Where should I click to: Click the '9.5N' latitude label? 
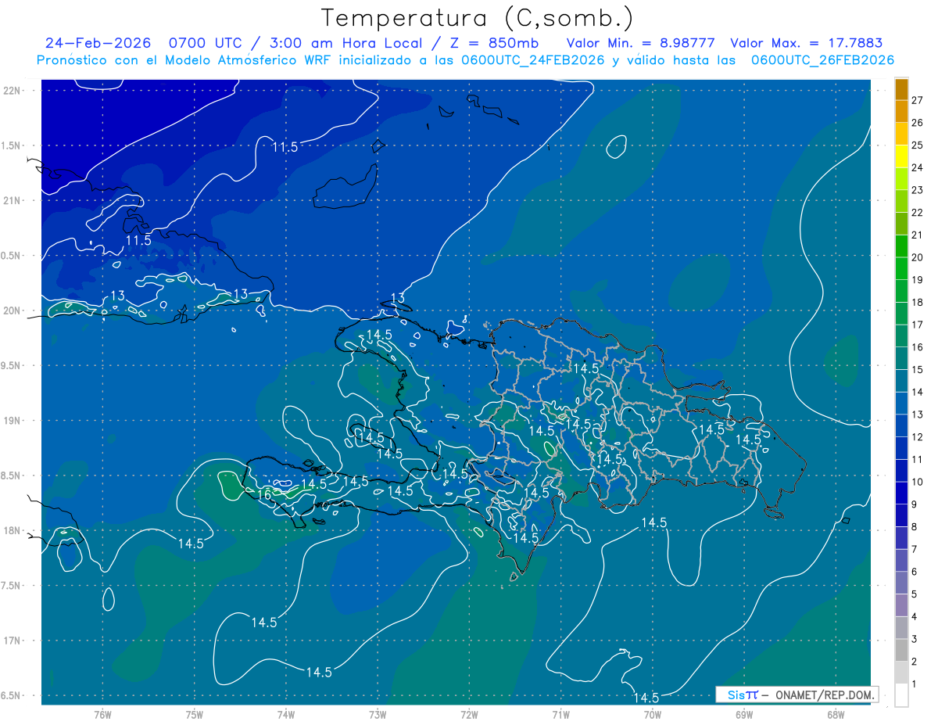[x=12, y=365]
